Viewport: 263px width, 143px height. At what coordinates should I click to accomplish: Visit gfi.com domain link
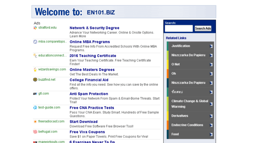point(44,93)
